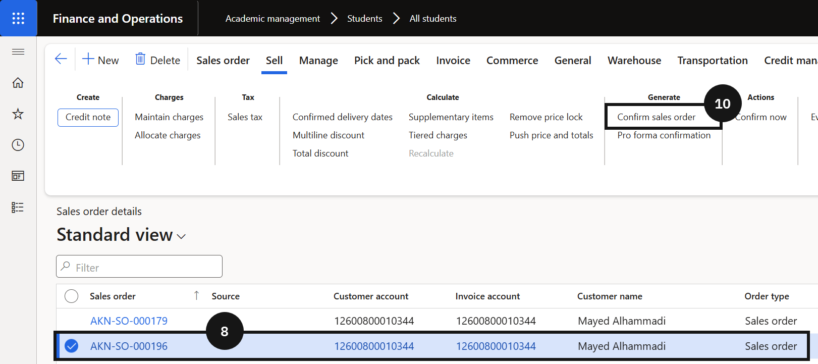This screenshot has height=364, width=818.
Task: Click Tiered charges
Action: tap(438, 135)
